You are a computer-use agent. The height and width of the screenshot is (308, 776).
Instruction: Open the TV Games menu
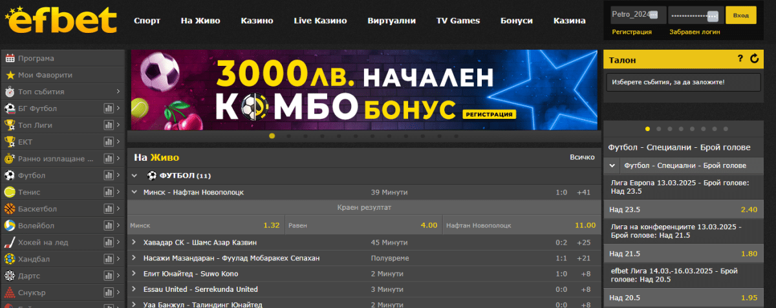[x=458, y=21]
